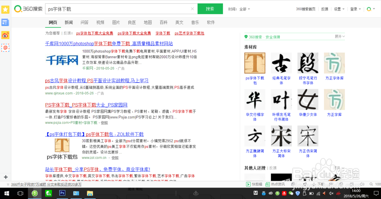Open the zoom magnifier in status bar
This screenshot has width=381, height=199.
(x=371, y=184)
